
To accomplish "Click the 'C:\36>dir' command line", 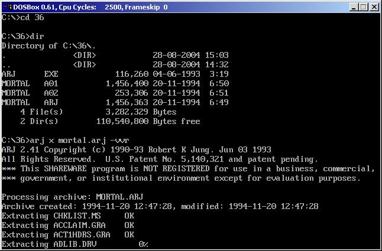I will (22, 37).
